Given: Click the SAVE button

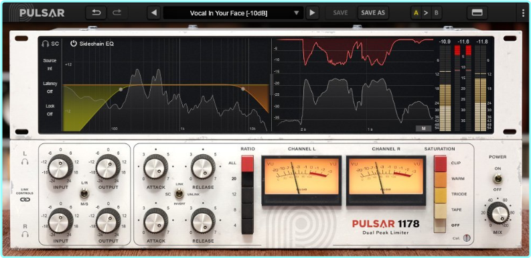Looking at the screenshot, I should pyautogui.click(x=340, y=13).
